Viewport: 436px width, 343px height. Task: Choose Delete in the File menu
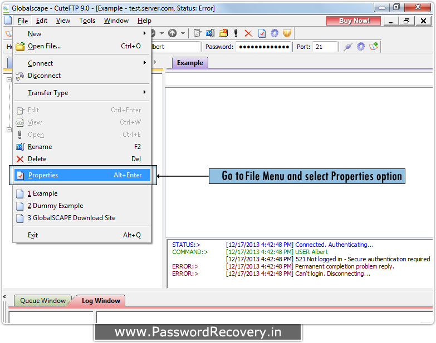[82, 159]
